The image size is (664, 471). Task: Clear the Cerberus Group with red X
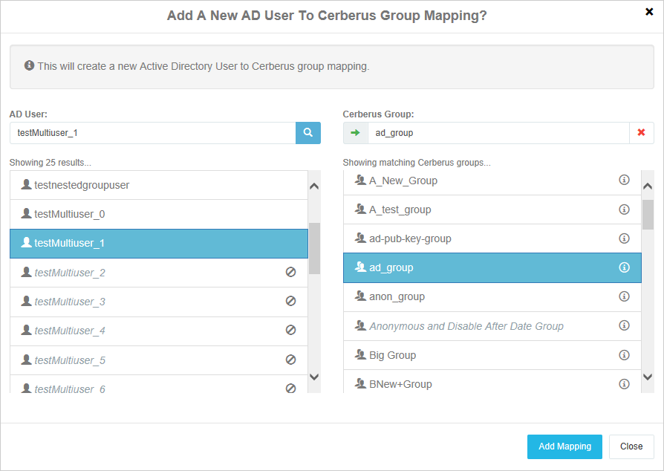641,133
